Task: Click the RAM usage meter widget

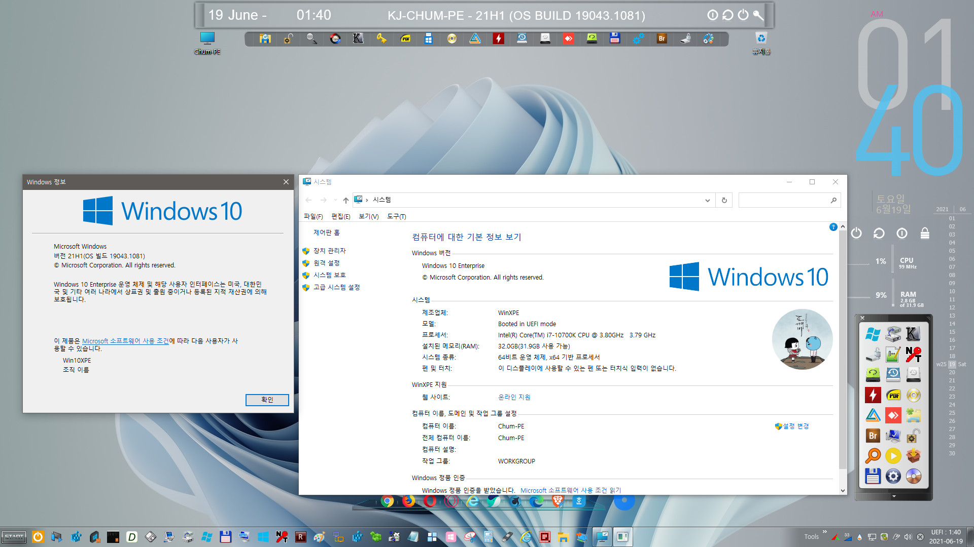Action: click(899, 298)
